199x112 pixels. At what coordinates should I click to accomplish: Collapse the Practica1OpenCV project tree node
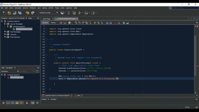[x=2, y=21]
